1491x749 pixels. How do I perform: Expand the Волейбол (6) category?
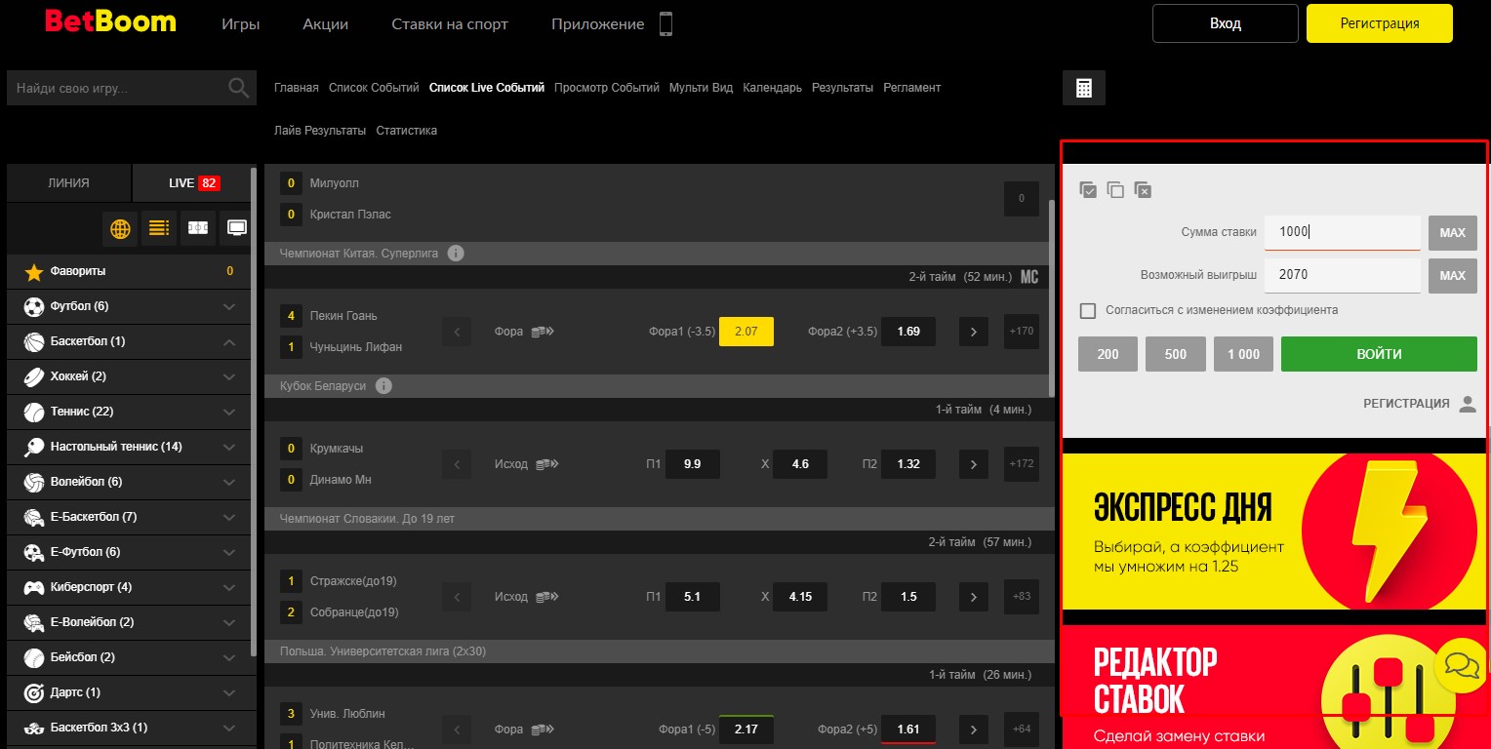[x=229, y=482]
